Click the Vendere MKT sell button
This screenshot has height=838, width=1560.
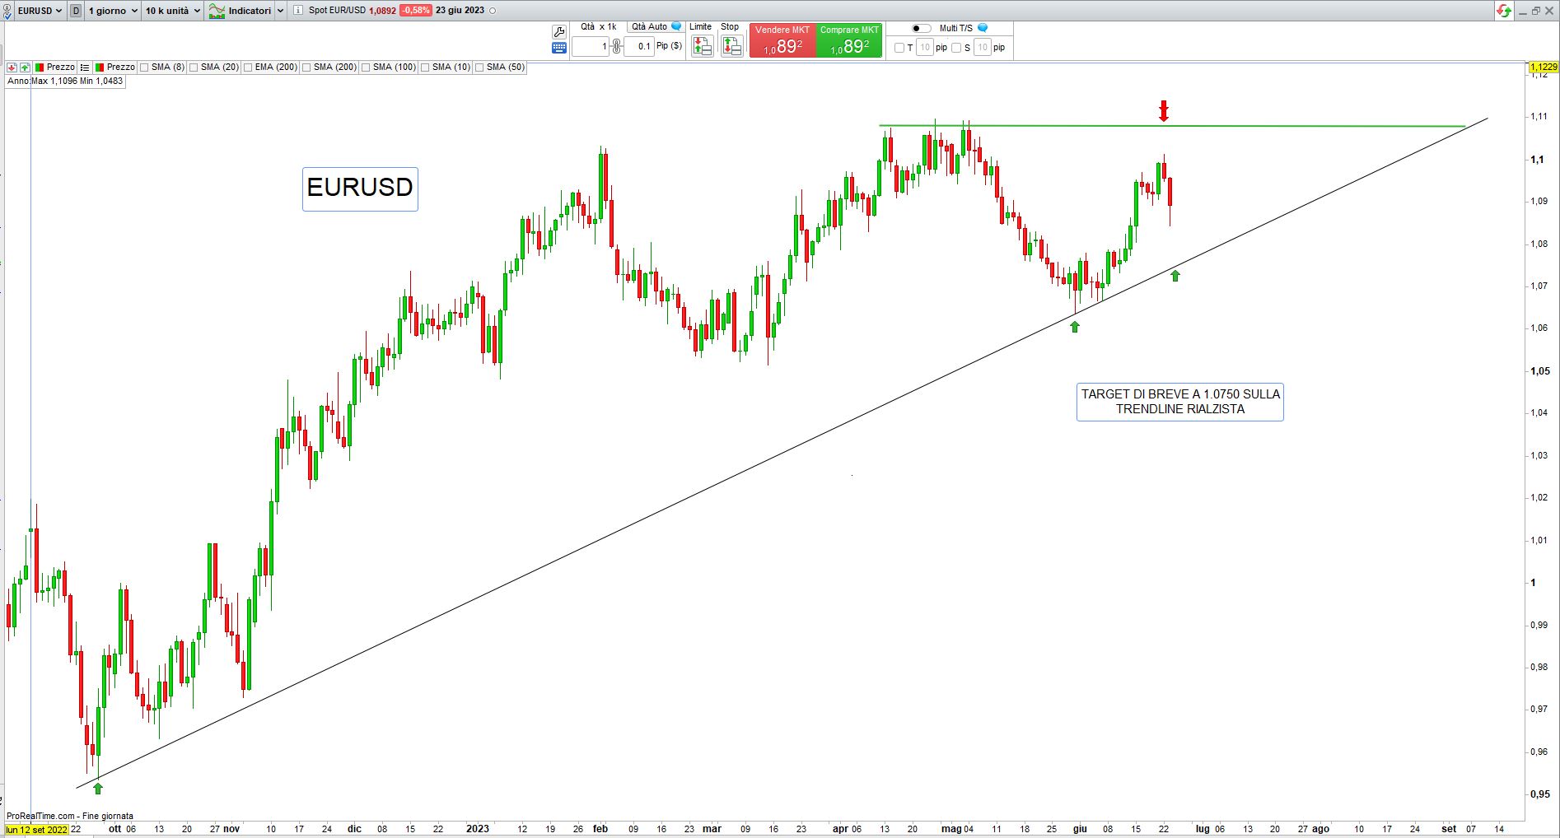[x=782, y=41]
